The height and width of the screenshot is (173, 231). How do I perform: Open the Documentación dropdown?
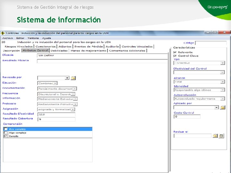coord(75,89)
